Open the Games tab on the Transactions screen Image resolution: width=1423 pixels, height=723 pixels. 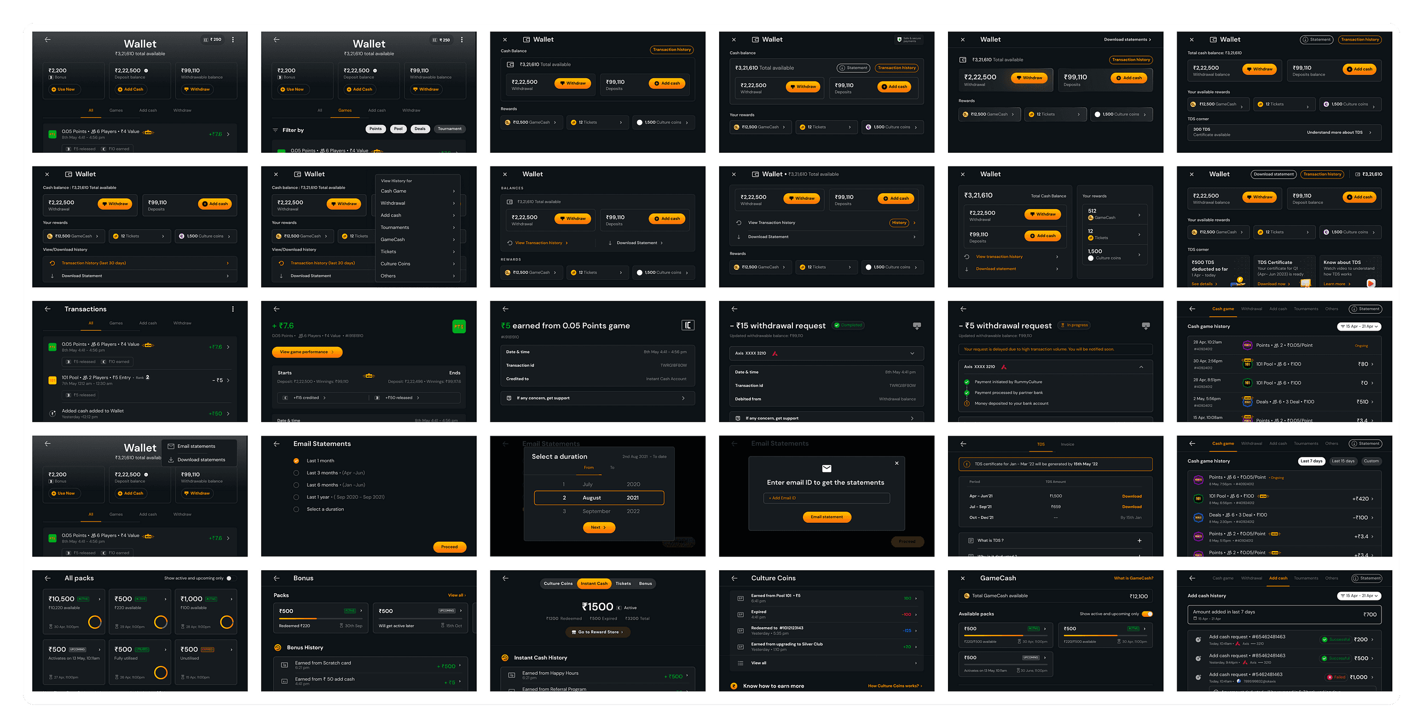tap(116, 323)
